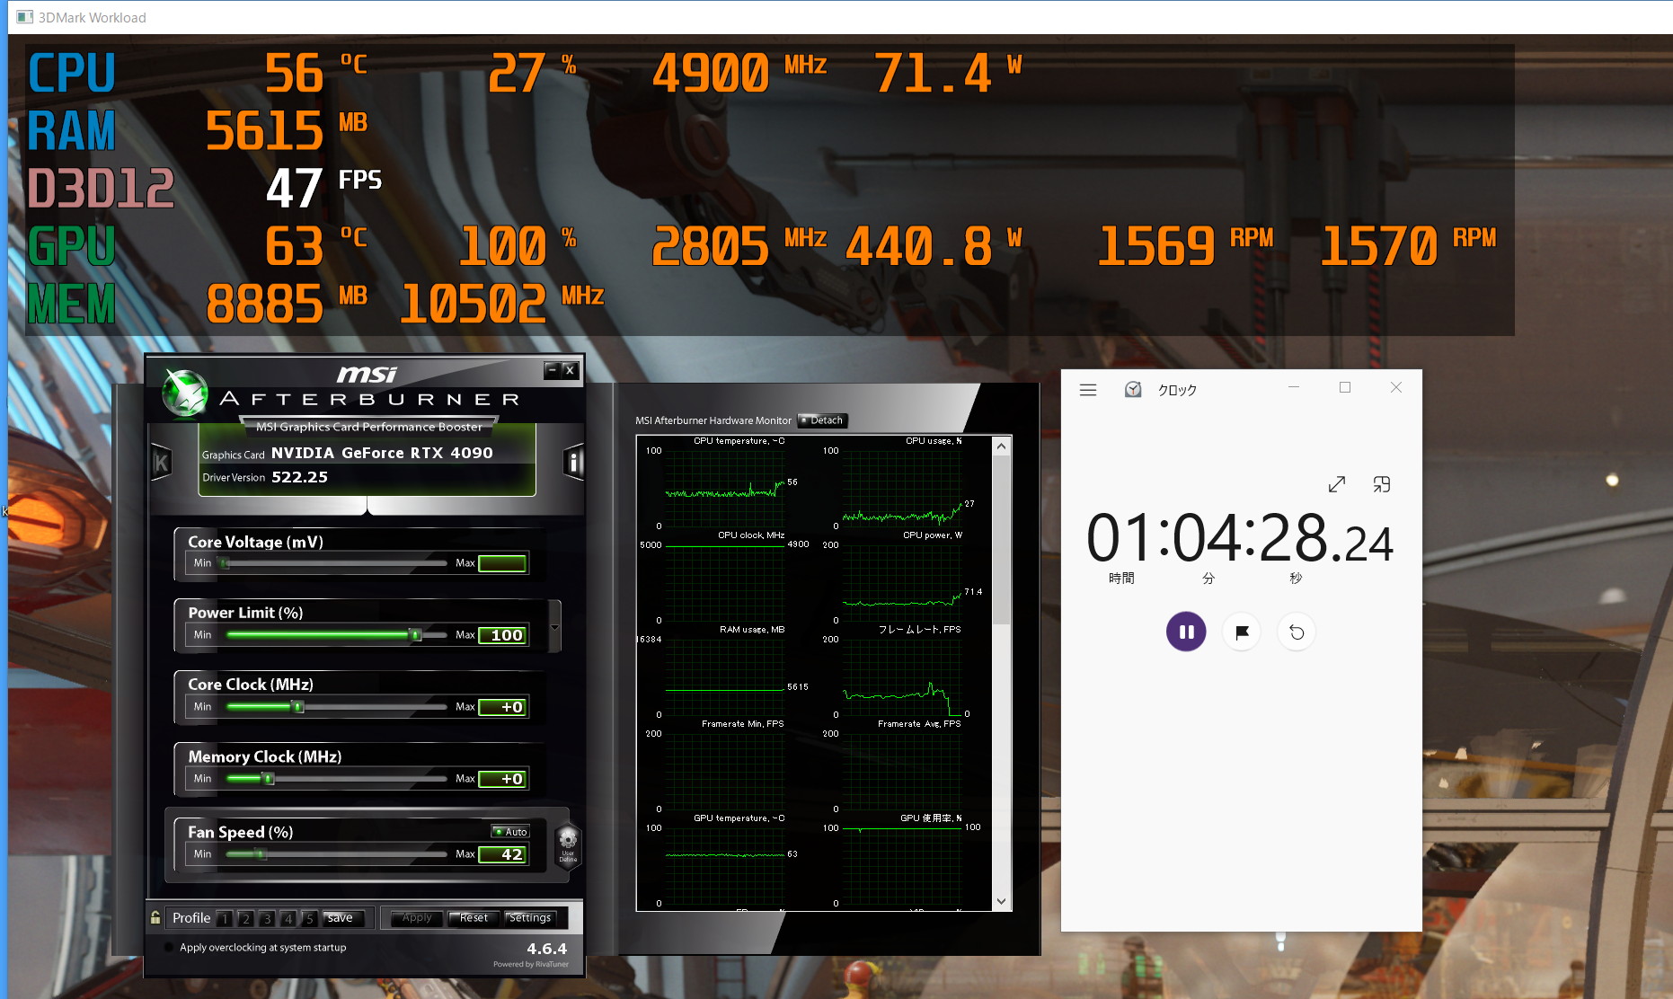Click the Memory Clock offset field showing +0
The width and height of the screenshot is (1673, 999).
[x=502, y=779]
